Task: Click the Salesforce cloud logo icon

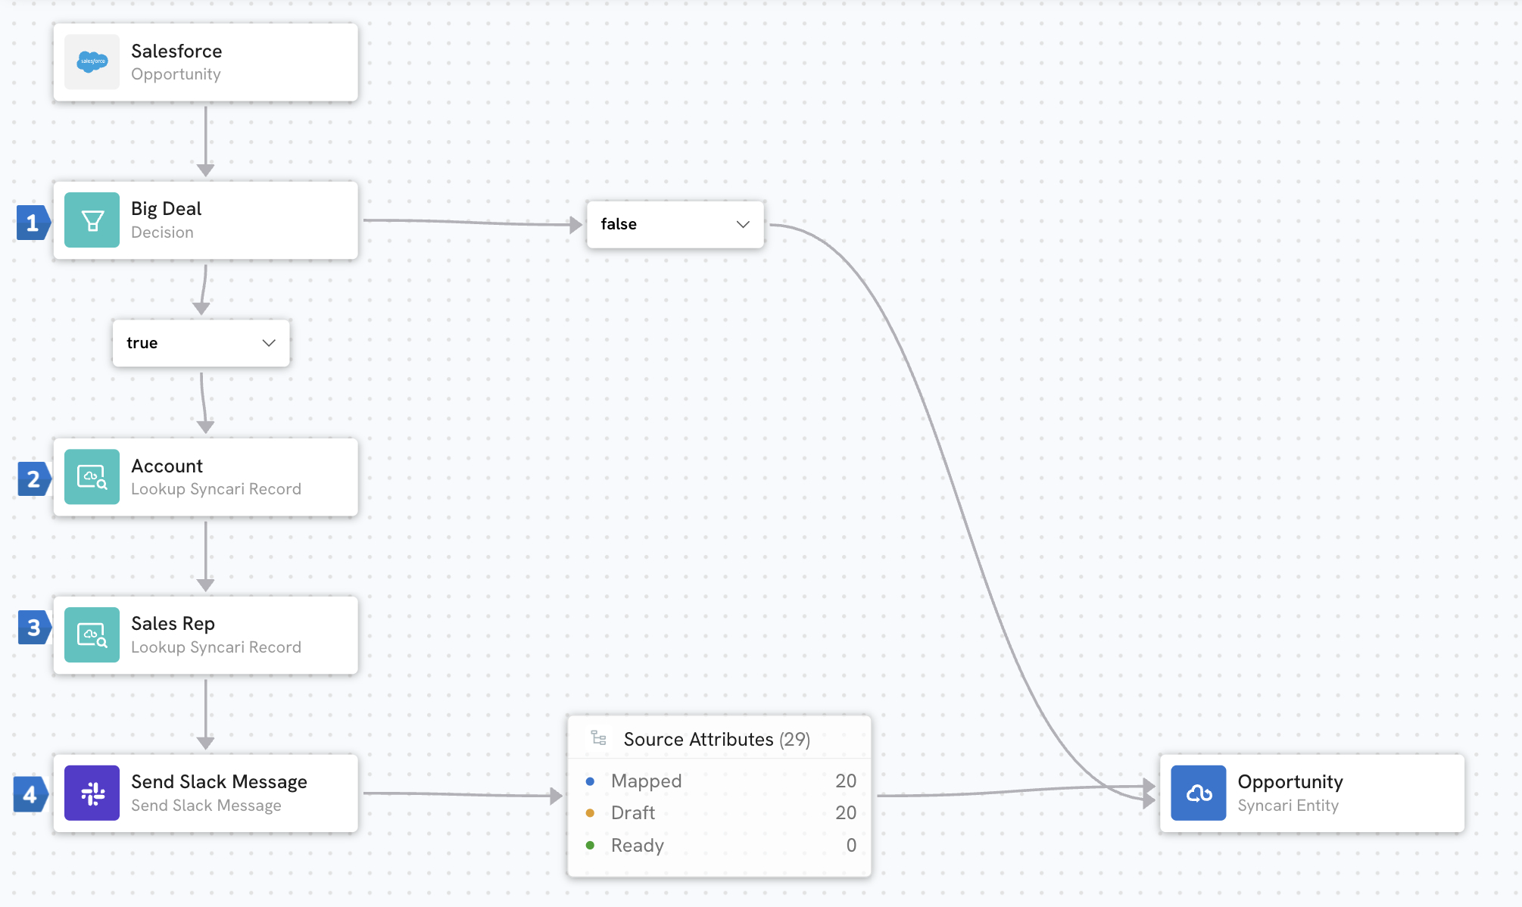Action: tap(92, 62)
